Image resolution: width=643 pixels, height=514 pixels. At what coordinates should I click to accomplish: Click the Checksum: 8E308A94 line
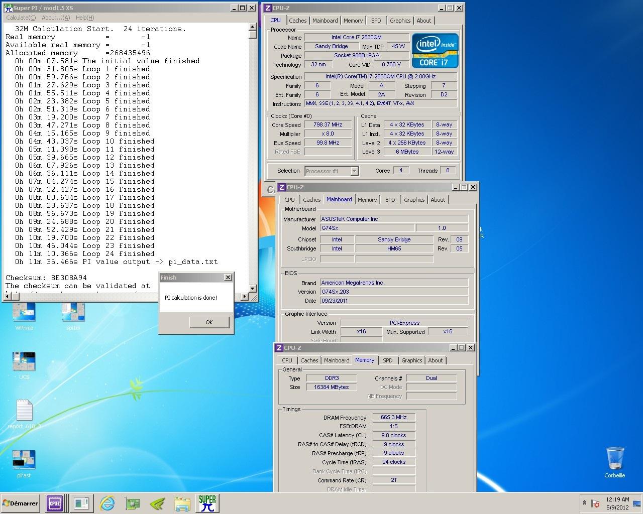(x=46, y=278)
